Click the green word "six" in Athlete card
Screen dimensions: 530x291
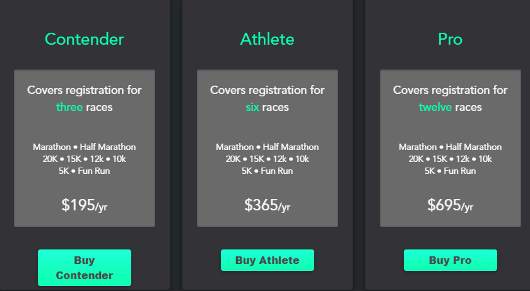[x=252, y=107]
